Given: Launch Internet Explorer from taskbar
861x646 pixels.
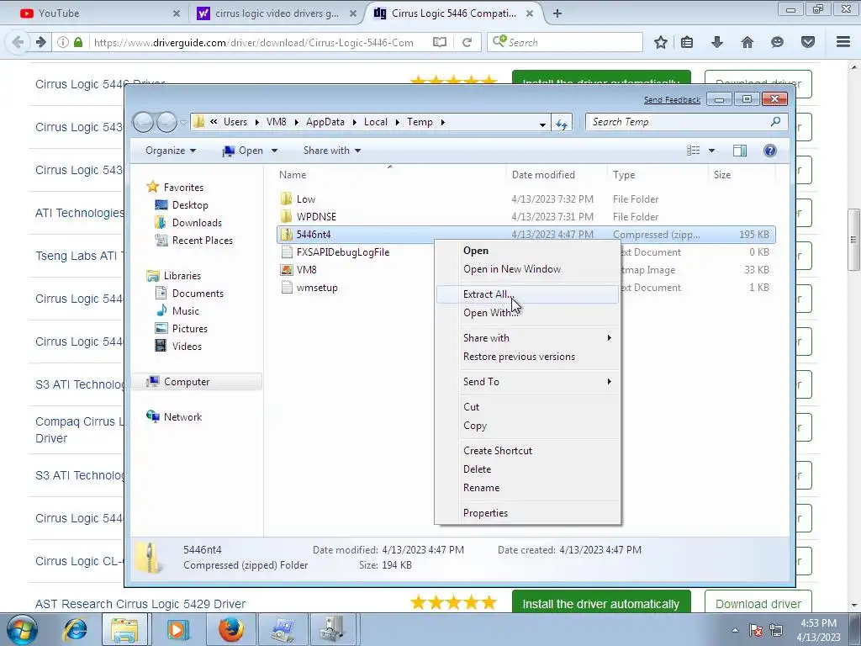Looking at the screenshot, I should 75,629.
